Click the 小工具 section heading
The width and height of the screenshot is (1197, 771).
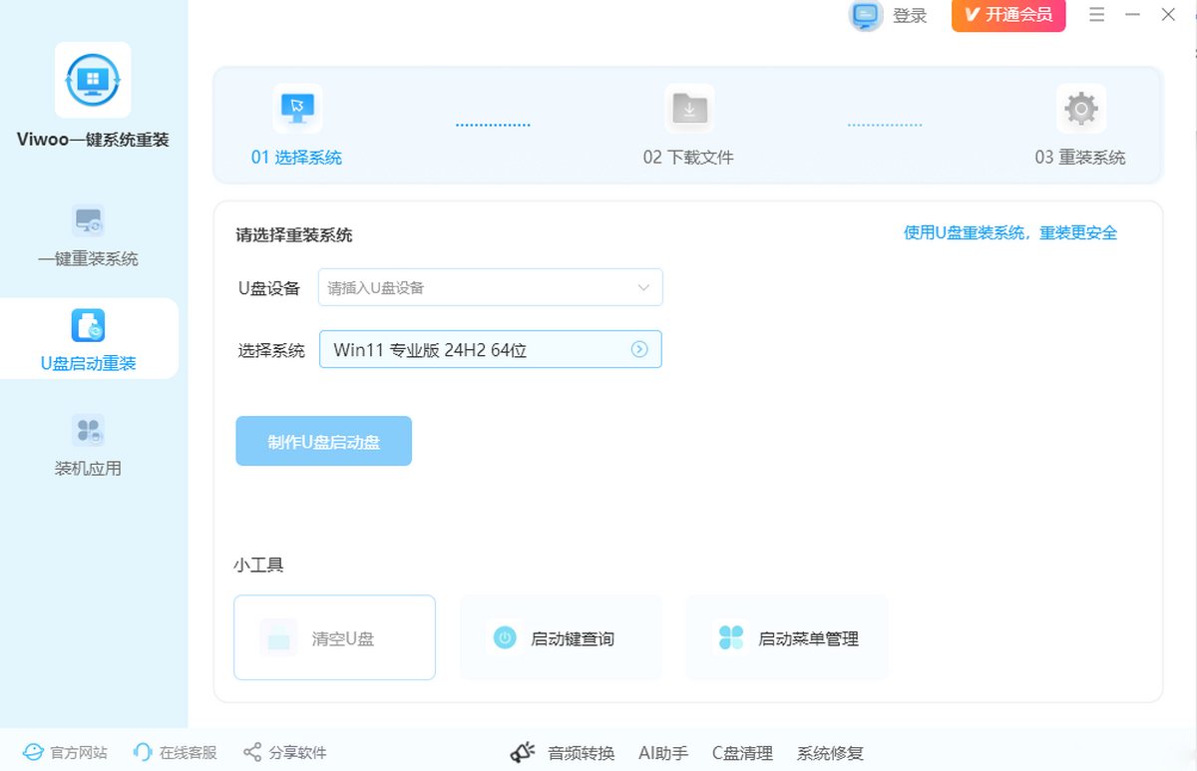(x=258, y=565)
